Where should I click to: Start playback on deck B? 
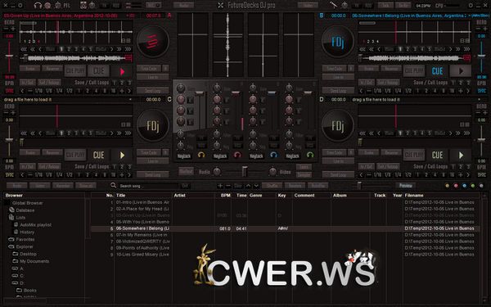(x=461, y=71)
